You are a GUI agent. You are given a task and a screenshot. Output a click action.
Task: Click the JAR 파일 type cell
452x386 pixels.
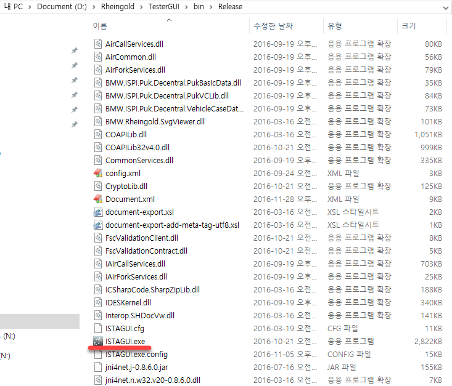click(x=342, y=368)
